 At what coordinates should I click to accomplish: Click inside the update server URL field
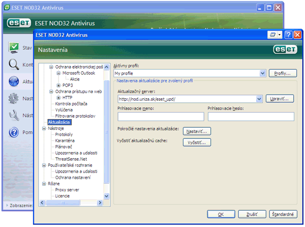coord(187,99)
